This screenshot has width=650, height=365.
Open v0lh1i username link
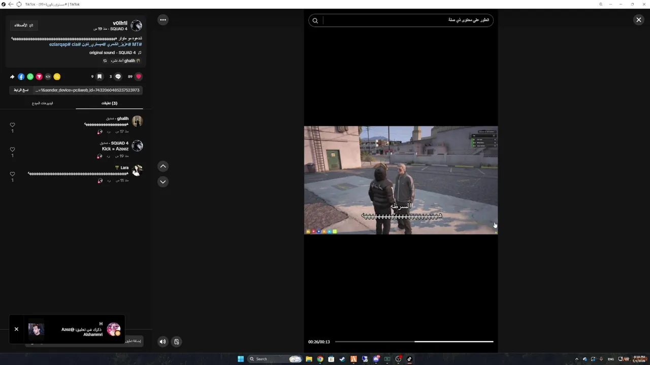coord(120,23)
